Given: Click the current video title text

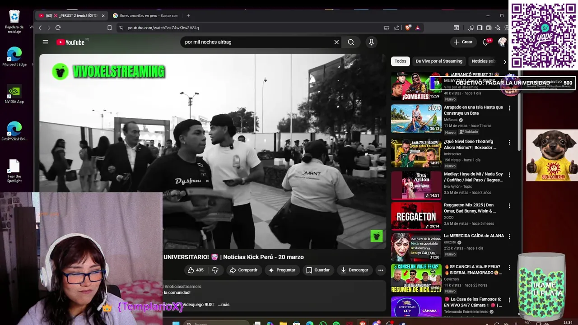Looking at the screenshot, I should click(233, 257).
